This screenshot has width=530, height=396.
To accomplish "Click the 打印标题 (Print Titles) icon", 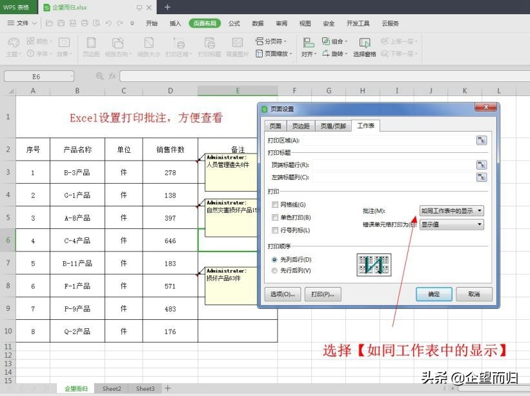I will pos(210,46).
